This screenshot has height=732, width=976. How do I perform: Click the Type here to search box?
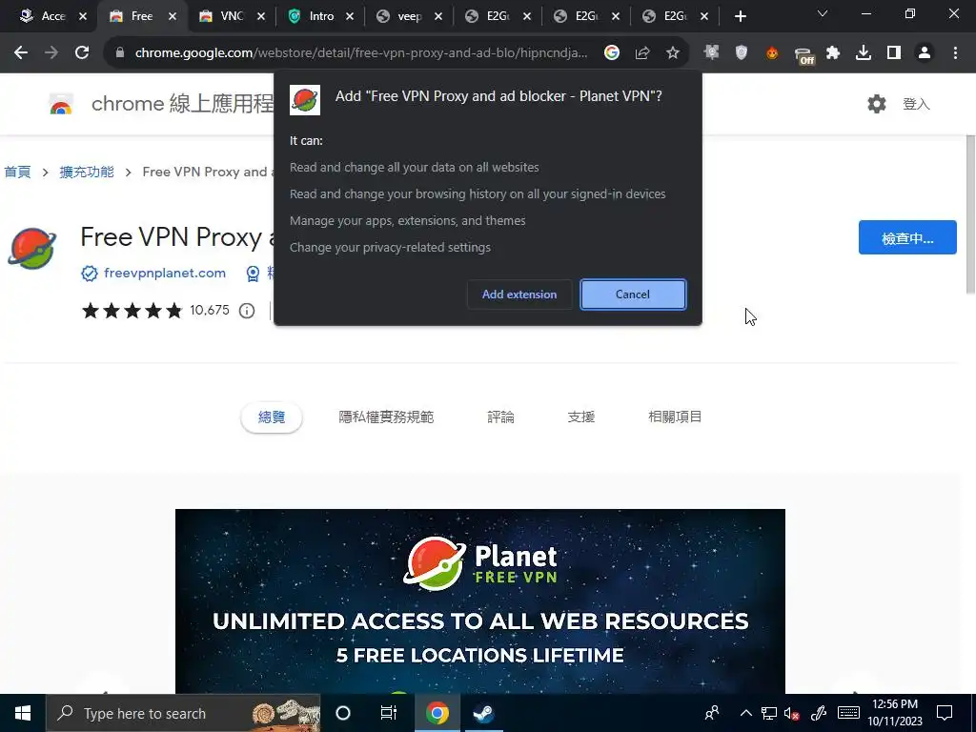[x=183, y=713]
